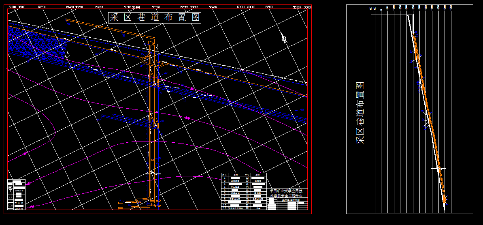Click row number 1 in the legend table
Viewport: 483px width, 225px height.
[225, 178]
